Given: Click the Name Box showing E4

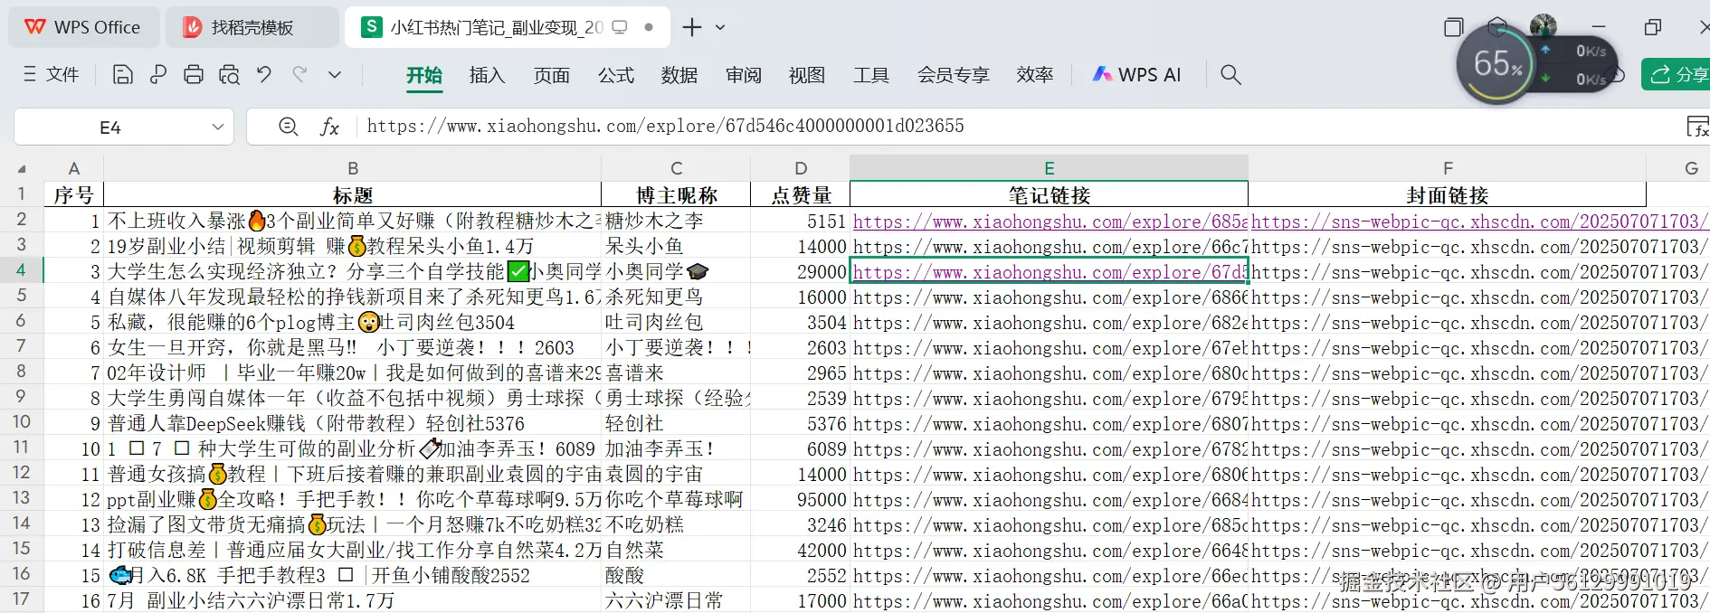Looking at the screenshot, I should coord(110,127).
